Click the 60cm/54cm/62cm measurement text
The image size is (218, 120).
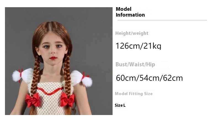click(x=149, y=78)
